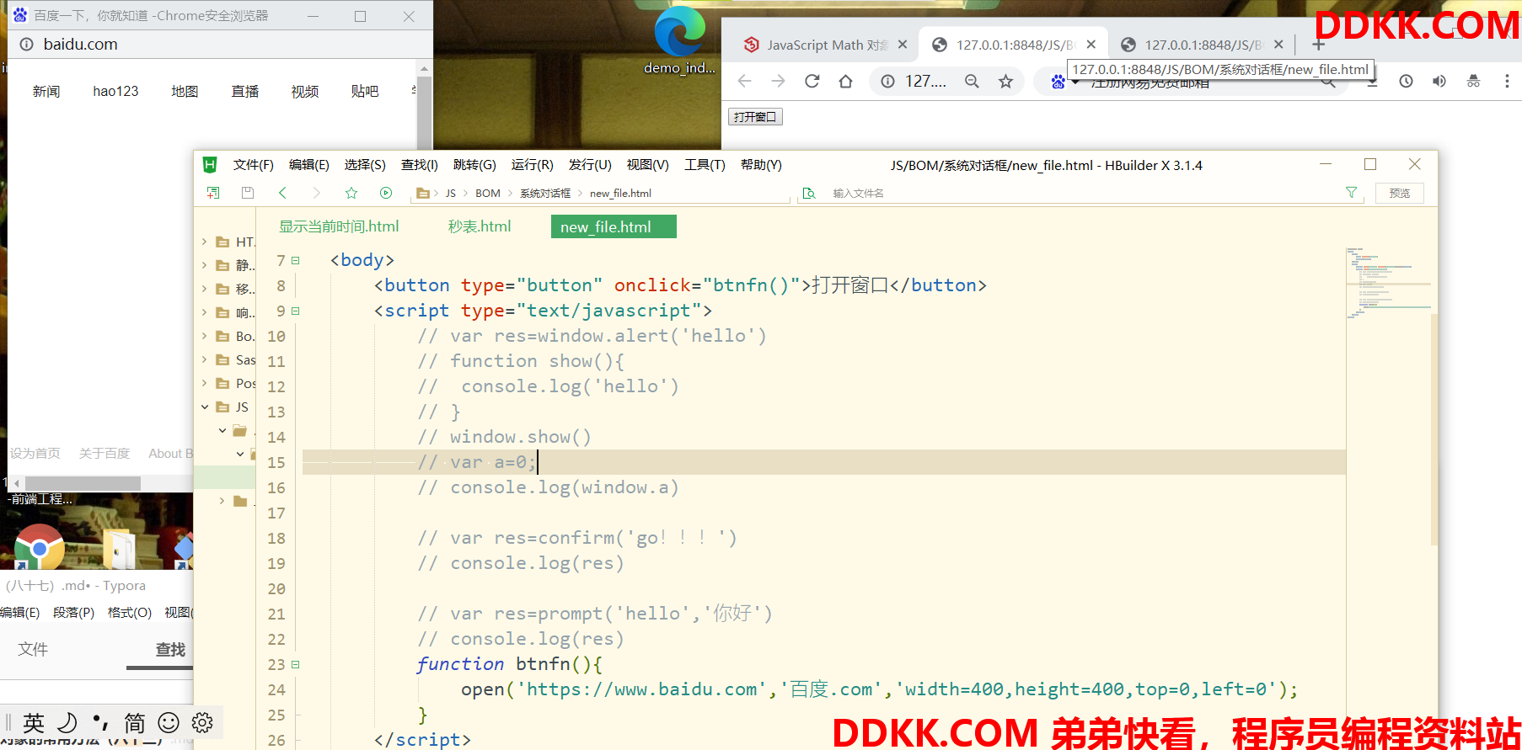
Task: Click the incognito icon in right browser
Action: (x=1473, y=81)
